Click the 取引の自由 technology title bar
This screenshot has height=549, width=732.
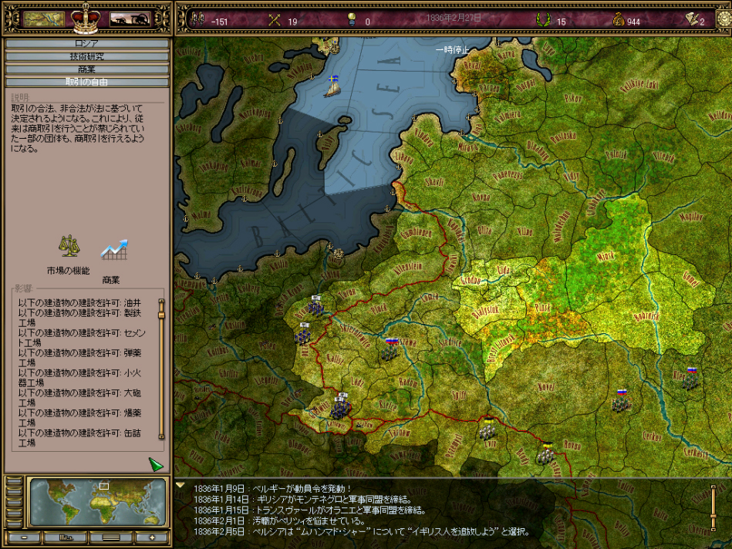click(x=87, y=81)
